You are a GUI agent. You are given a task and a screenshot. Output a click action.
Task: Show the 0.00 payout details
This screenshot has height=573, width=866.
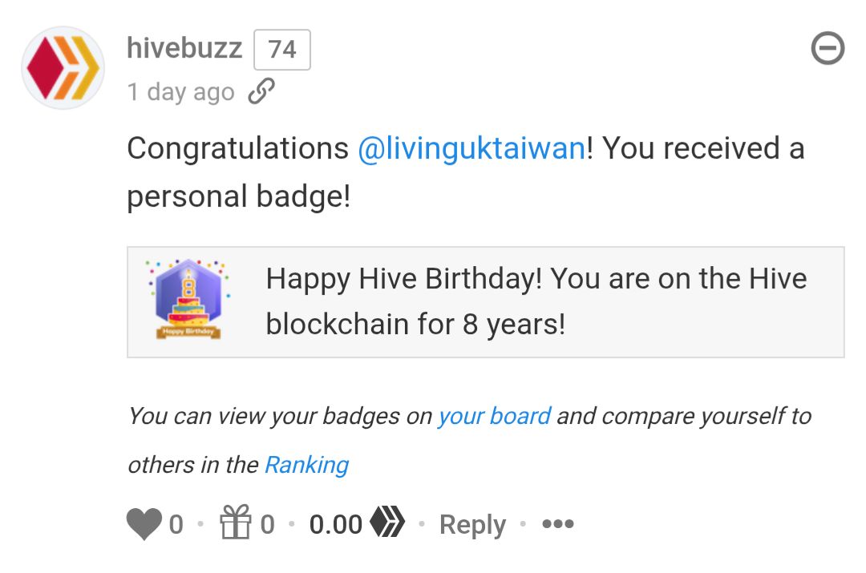(x=335, y=524)
